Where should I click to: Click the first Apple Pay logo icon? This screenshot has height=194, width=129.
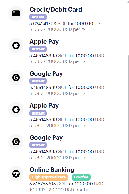(x=16, y=45)
